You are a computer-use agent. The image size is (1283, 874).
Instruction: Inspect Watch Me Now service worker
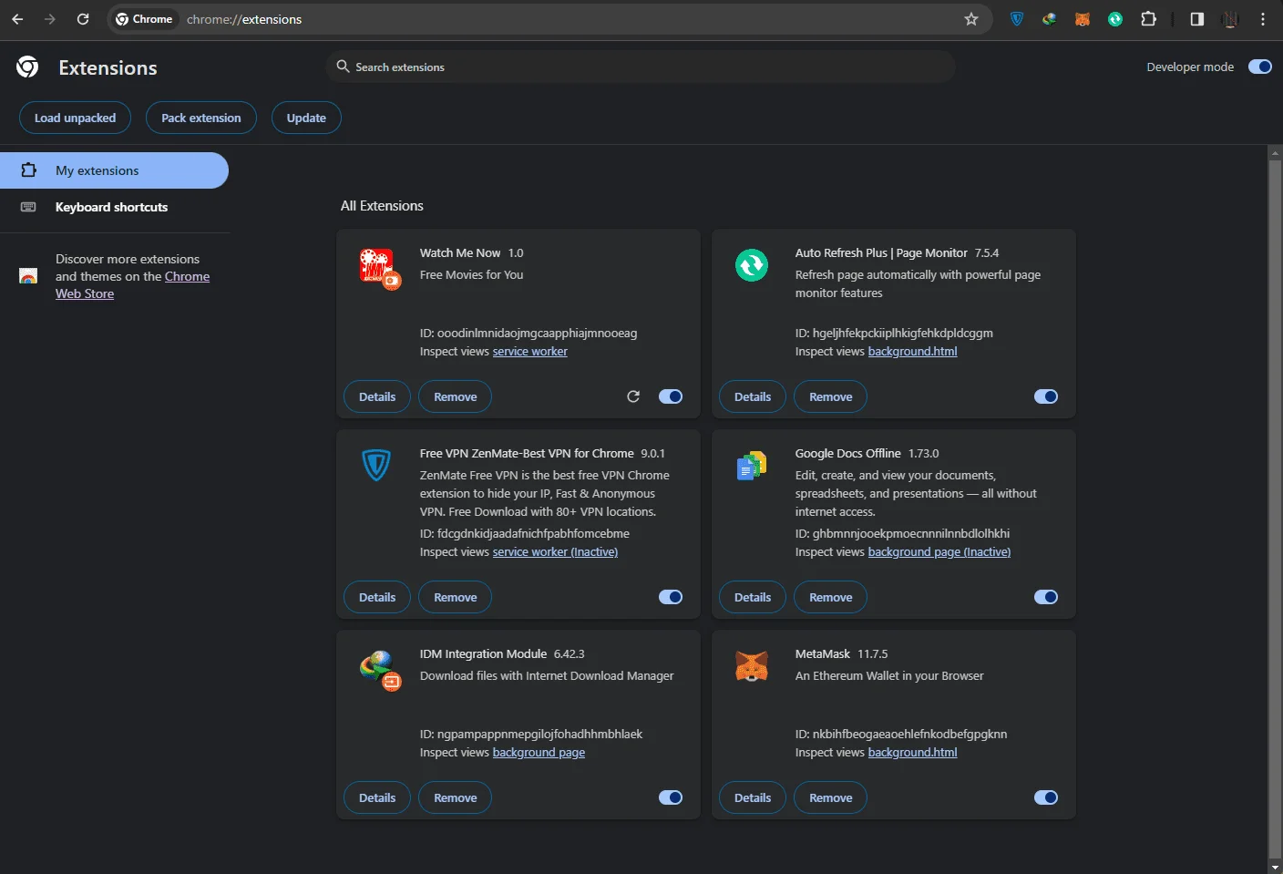529,351
